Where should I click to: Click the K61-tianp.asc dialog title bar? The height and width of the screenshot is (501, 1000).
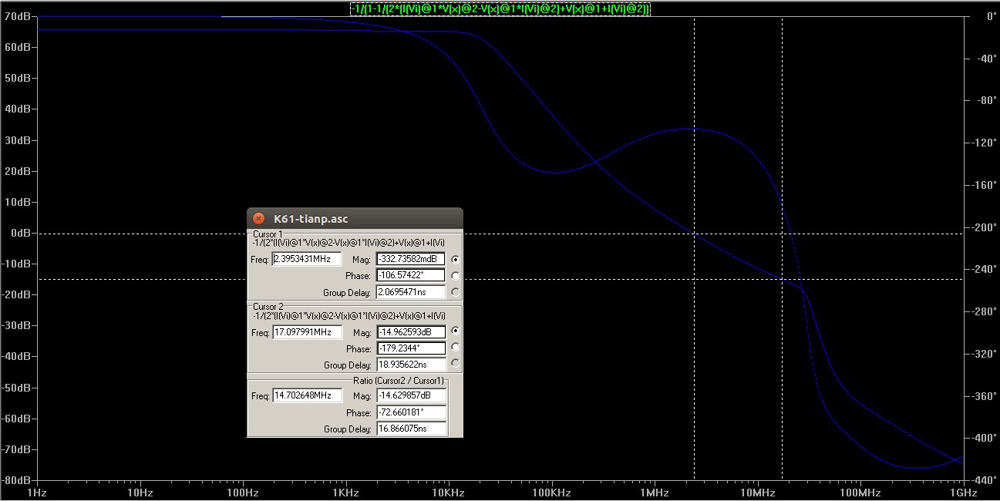[355, 219]
